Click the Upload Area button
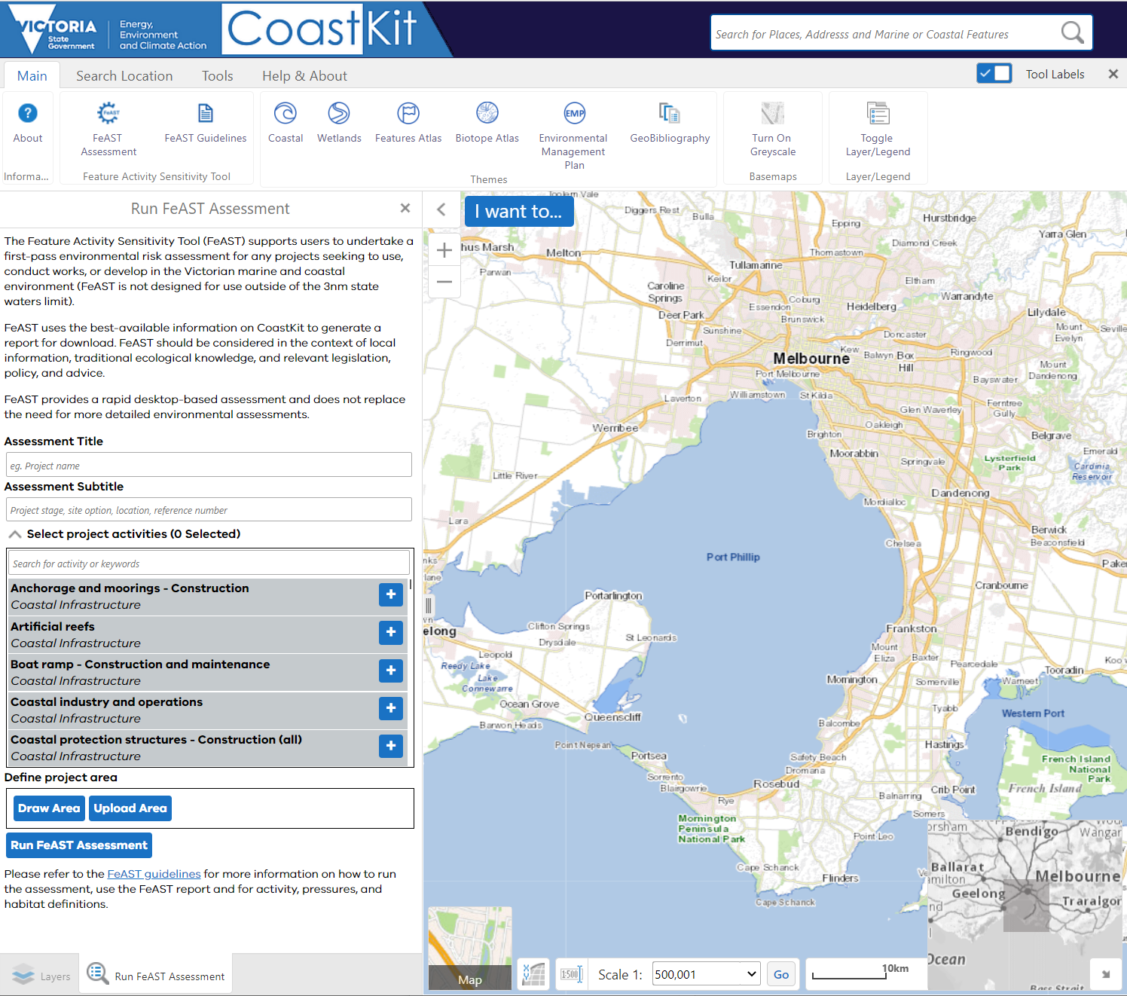This screenshot has height=996, width=1127. pos(130,808)
